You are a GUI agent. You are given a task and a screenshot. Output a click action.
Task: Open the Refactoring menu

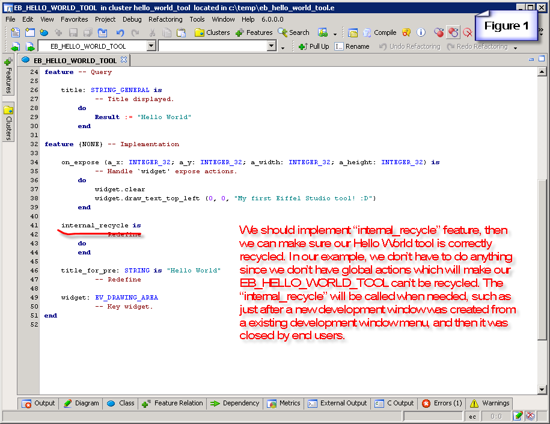(x=165, y=19)
